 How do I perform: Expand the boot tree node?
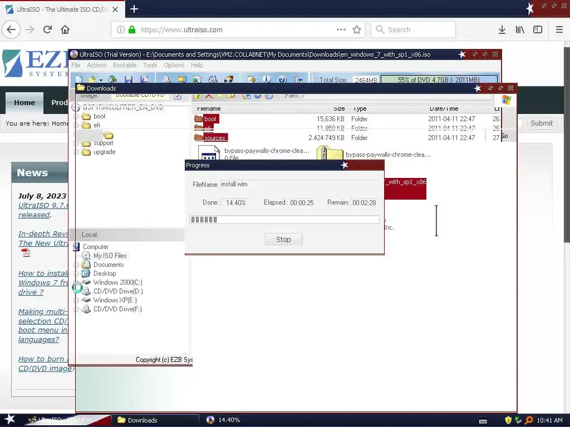click(x=76, y=117)
